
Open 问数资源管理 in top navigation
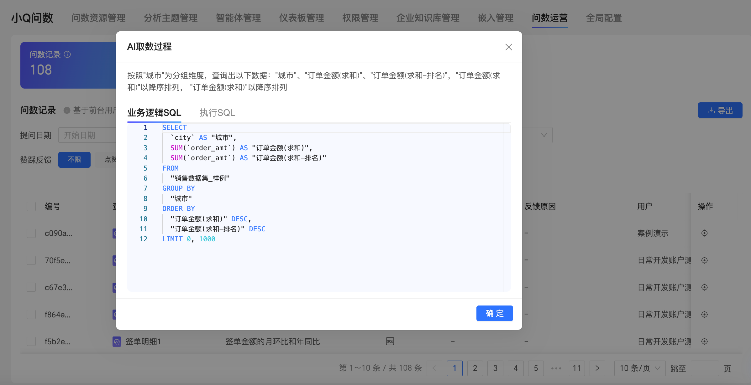(x=98, y=18)
